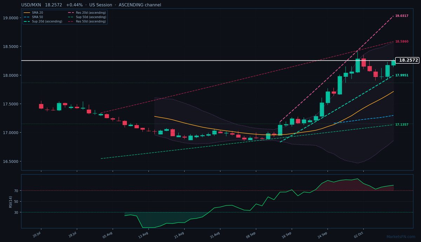Click the 08 Sep date label
Viewport: 421px width, 242px height.
pos(251,234)
